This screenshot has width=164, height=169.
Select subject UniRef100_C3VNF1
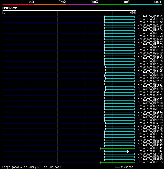point(150,81)
